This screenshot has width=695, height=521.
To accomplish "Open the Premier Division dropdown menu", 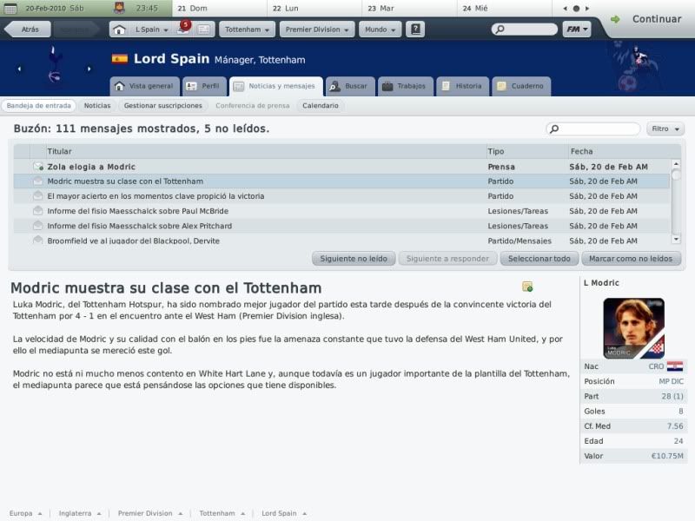I will [317, 30].
